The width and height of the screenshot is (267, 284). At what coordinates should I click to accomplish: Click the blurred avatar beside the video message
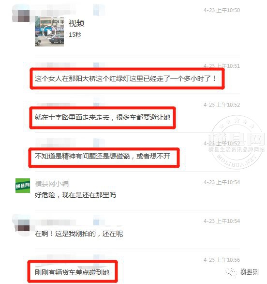point(21,16)
